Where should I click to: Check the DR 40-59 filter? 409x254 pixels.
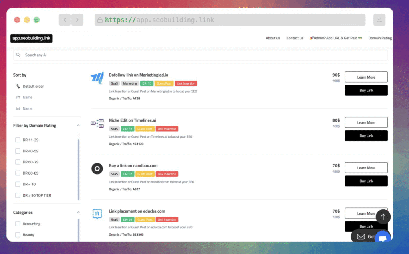pyautogui.click(x=18, y=151)
